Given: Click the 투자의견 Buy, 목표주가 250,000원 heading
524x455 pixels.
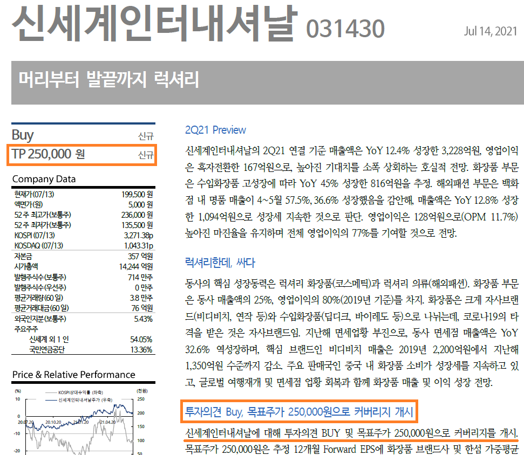Looking at the screenshot, I should (x=299, y=412).
